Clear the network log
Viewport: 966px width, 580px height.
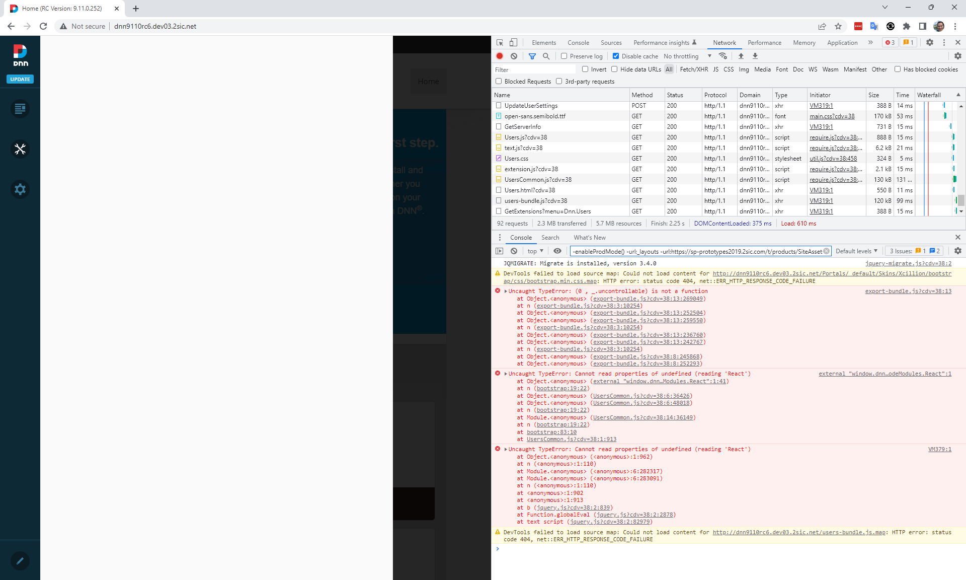pyautogui.click(x=514, y=56)
